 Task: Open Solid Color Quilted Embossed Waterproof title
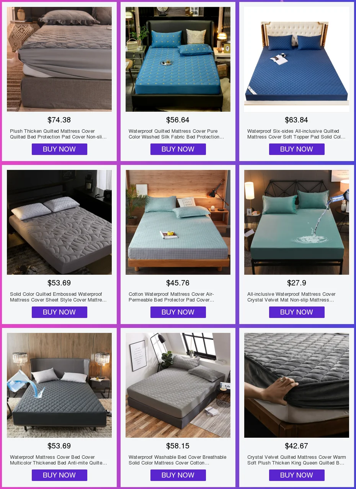(58, 297)
